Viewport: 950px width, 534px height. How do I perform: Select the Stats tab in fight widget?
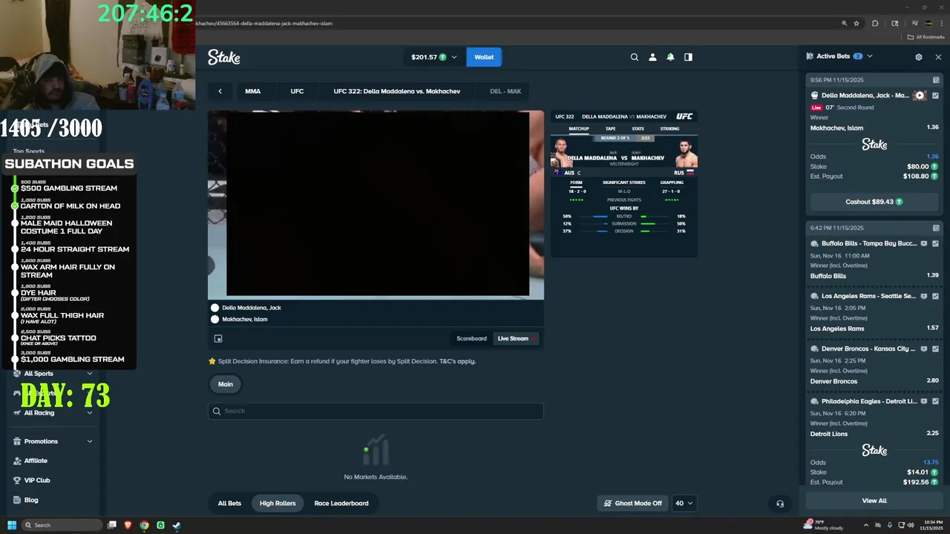pyautogui.click(x=638, y=128)
